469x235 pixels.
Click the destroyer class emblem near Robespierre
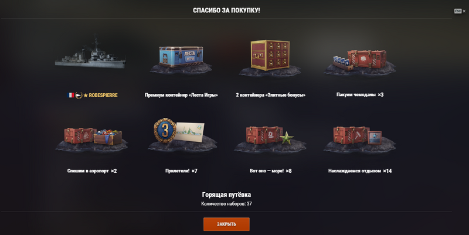[79, 95]
